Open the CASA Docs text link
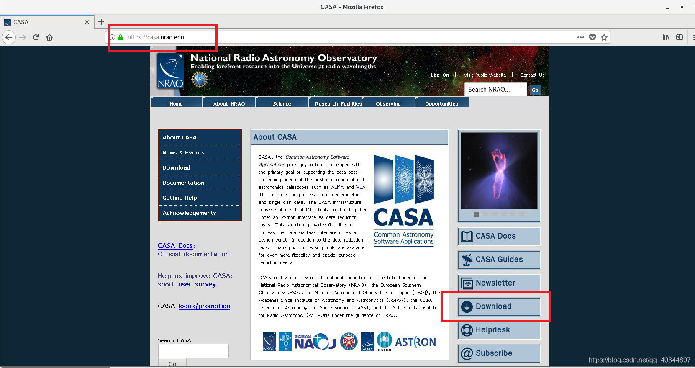 [175, 246]
